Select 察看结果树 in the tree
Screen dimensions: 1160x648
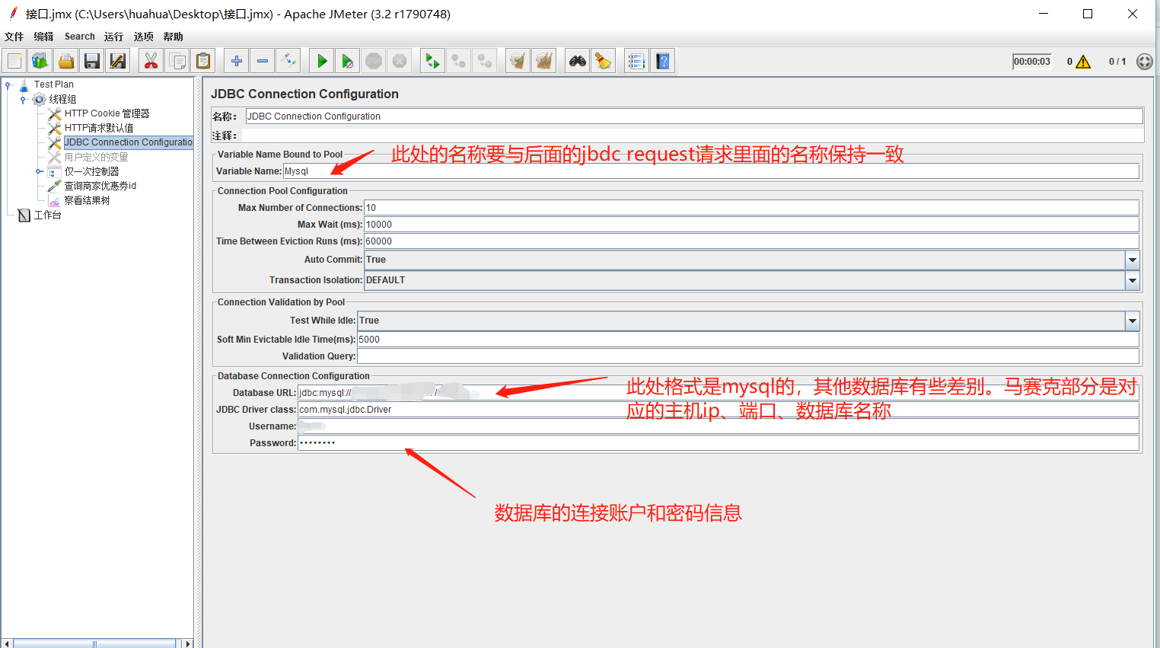87,200
